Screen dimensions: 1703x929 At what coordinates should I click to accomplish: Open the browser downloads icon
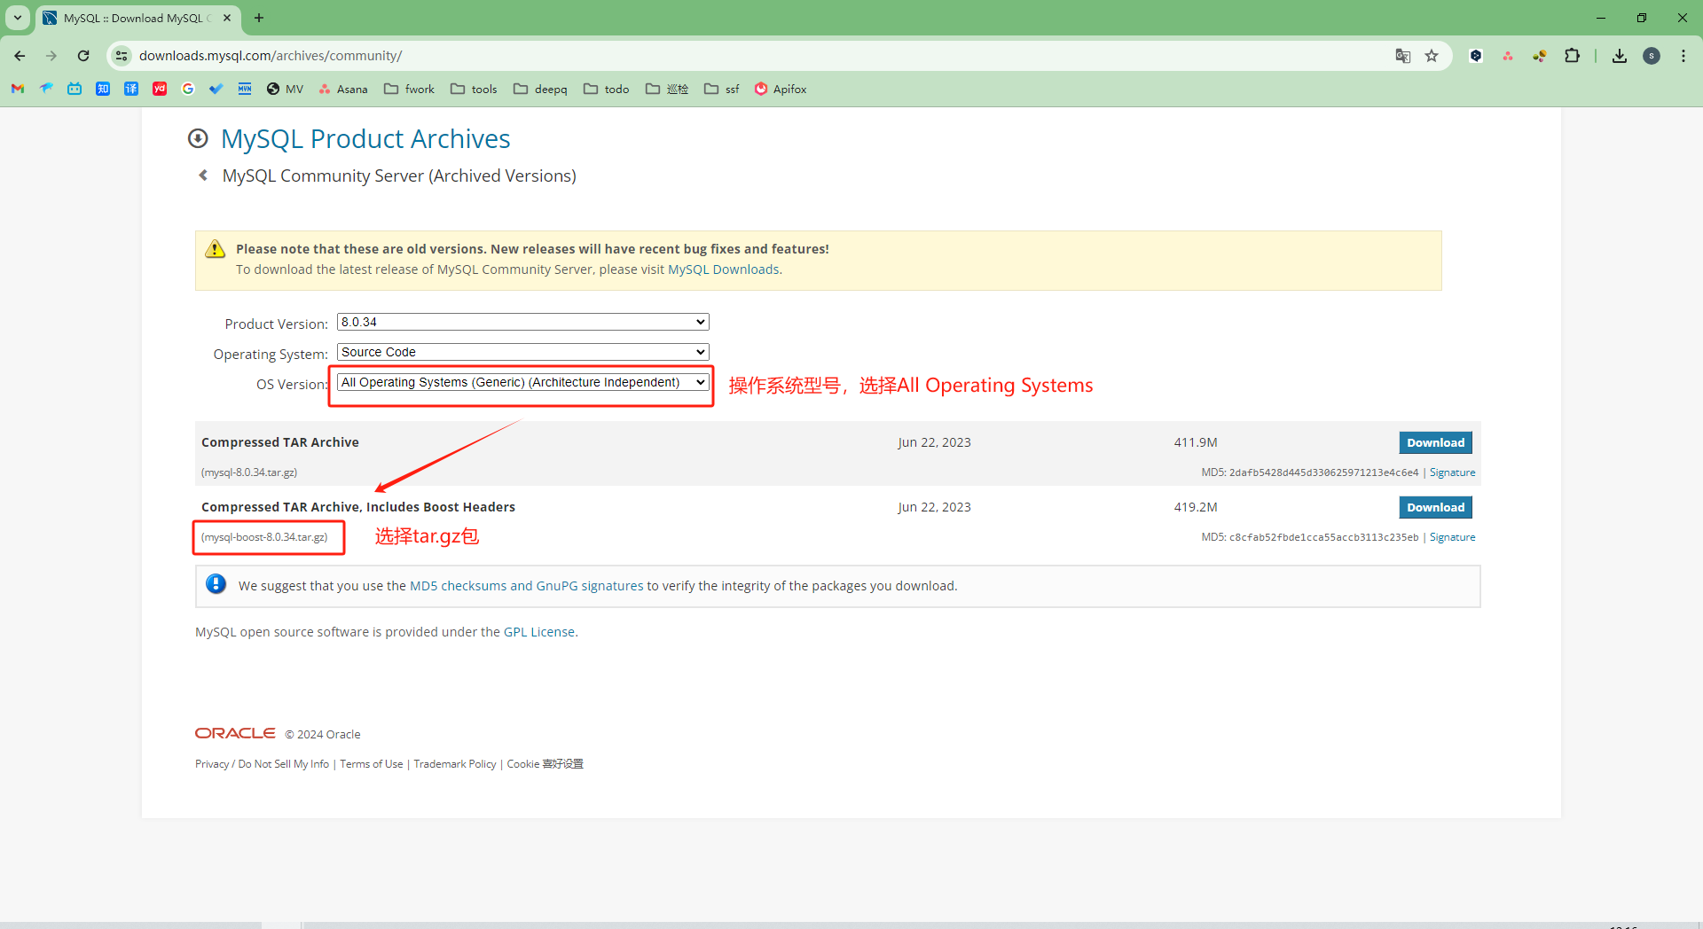click(1620, 56)
